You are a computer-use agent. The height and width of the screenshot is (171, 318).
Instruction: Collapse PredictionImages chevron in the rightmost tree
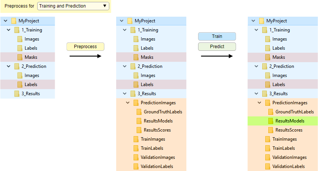tap(260, 103)
